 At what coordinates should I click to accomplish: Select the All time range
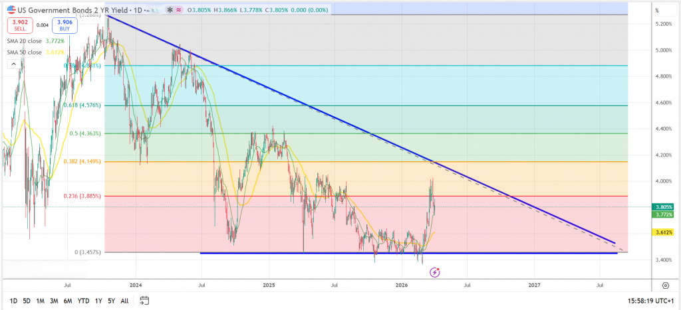[x=124, y=301]
